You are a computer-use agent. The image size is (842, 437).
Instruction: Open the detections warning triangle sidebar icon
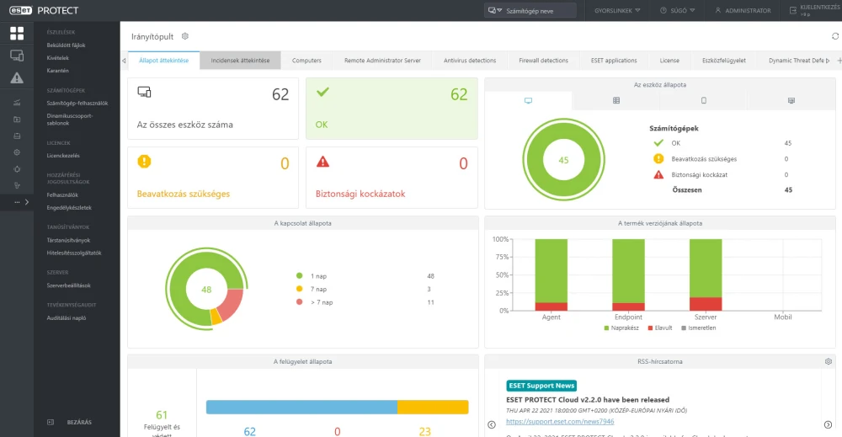click(17, 77)
